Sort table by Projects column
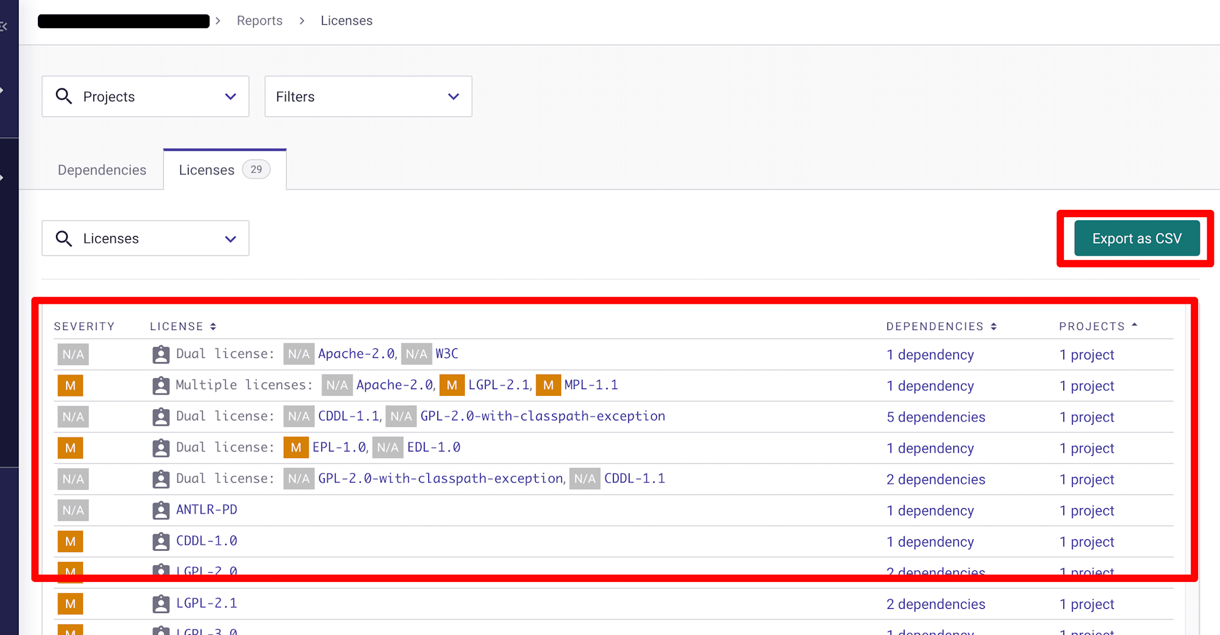The width and height of the screenshot is (1220, 635). point(1098,326)
